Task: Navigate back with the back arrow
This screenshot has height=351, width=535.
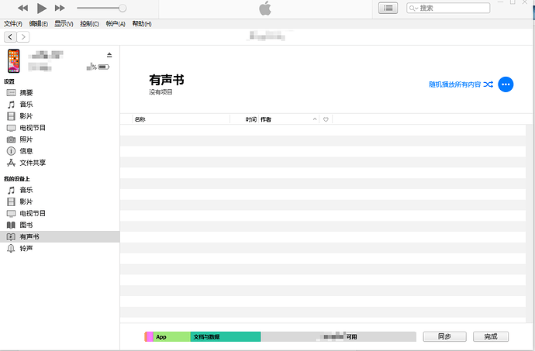Action: pyautogui.click(x=10, y=36)
